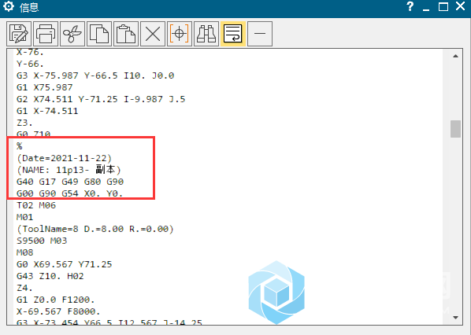
Task: Open Find with the binoculars icon
Action: 206,34
